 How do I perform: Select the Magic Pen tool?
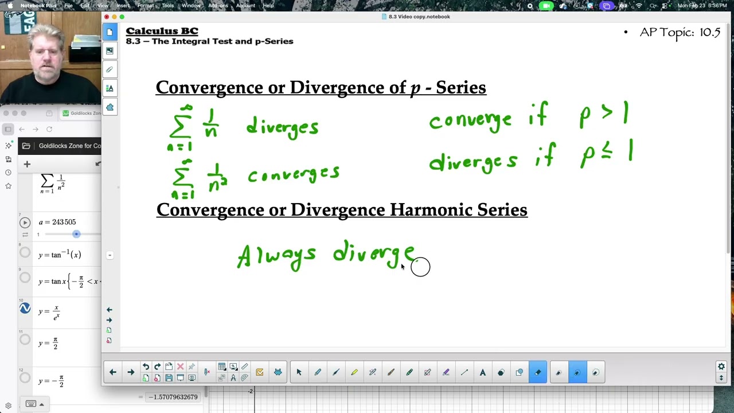(x=372, y=372)
